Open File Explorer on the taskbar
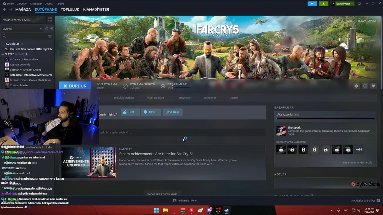The image size is (383, 215). 165,210
